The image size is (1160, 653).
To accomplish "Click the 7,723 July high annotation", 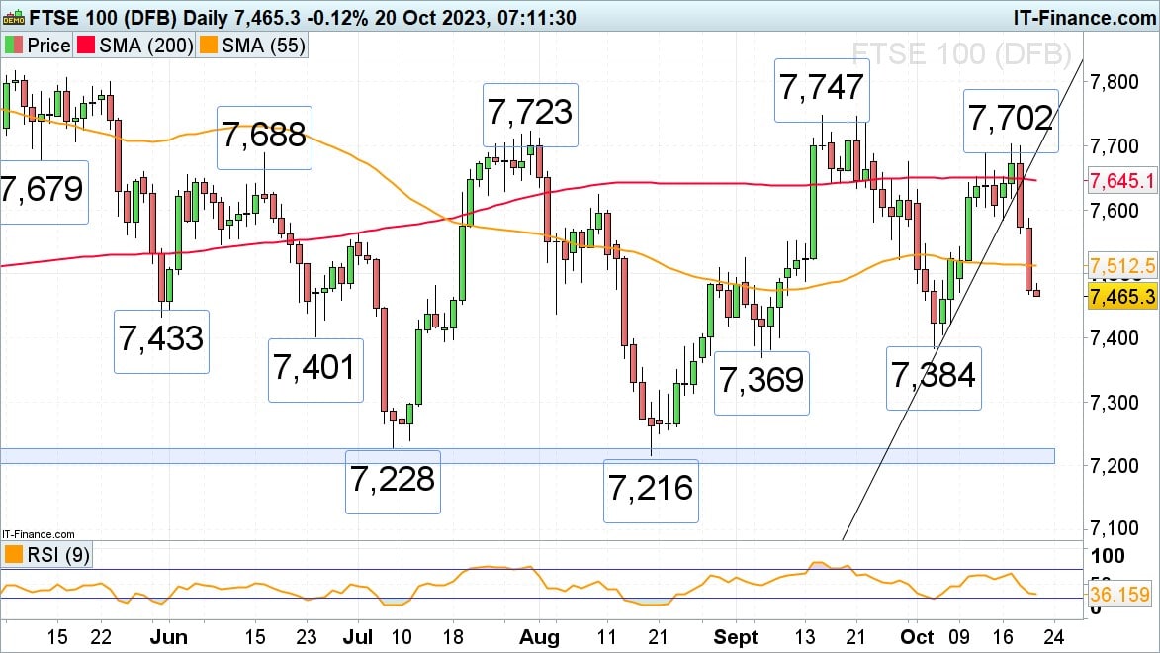I will 528,113.
